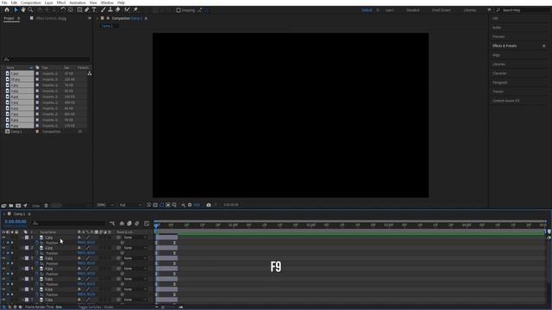Viewport: 552px width, 310px height.
Task: Select the Eraser tool
Action: 118,9
